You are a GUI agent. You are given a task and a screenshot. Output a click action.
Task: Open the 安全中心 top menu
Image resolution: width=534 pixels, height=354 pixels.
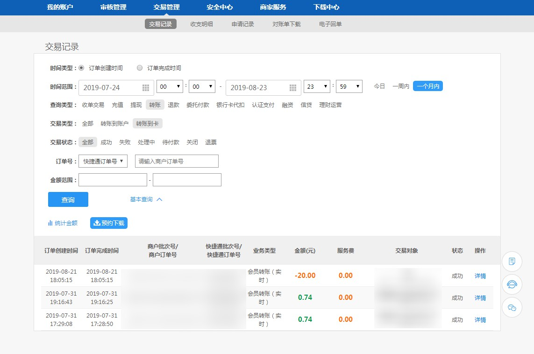220,7
